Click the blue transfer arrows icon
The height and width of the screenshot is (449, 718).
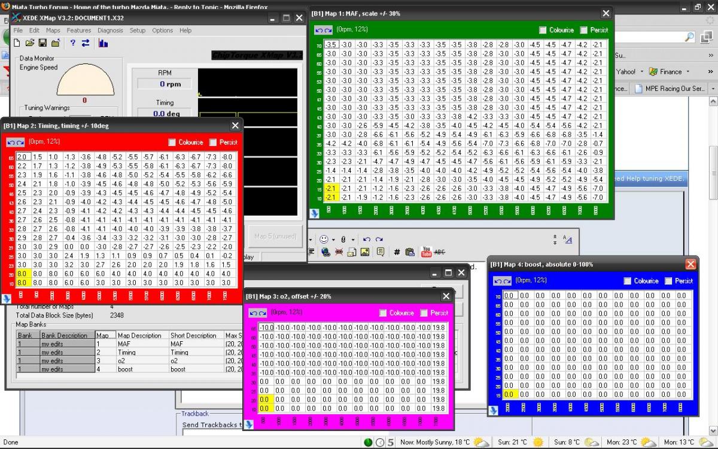tap(86, 43)
